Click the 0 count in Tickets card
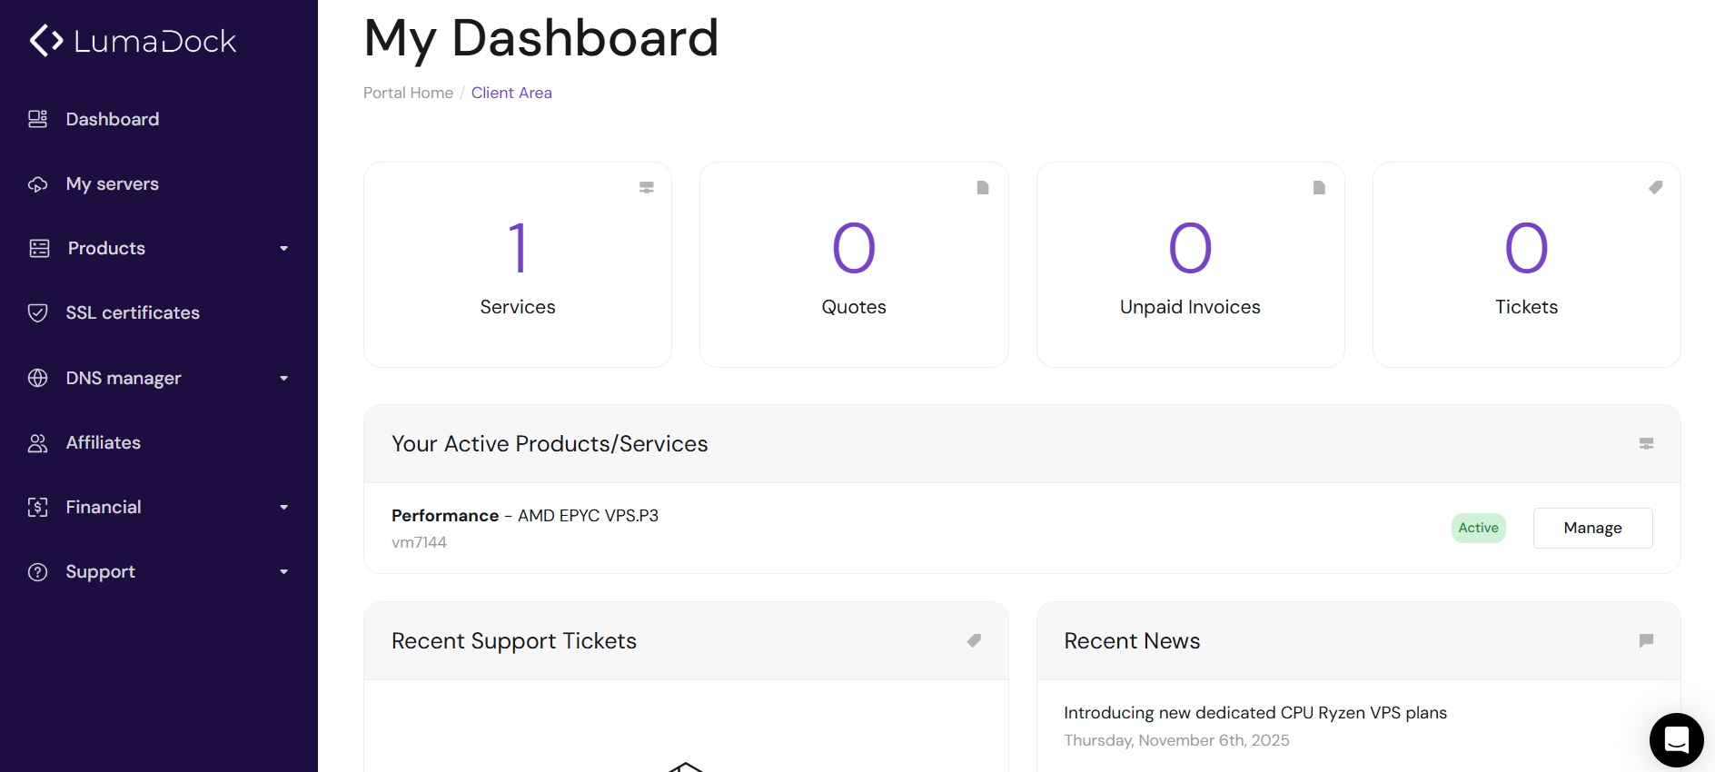The height and width of the screenshot is (772, 1715). tap(1526, 248)
